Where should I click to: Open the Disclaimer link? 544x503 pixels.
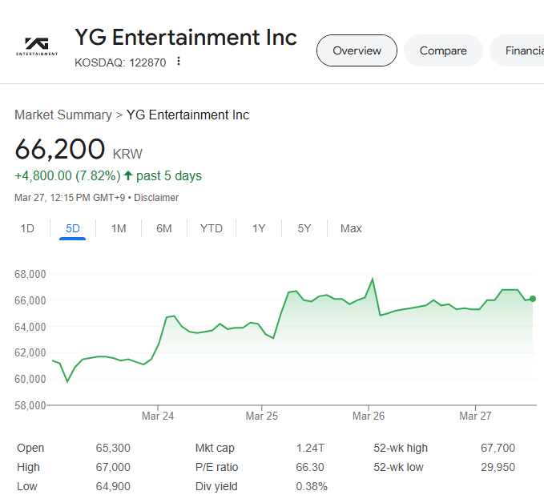(156, 198)
